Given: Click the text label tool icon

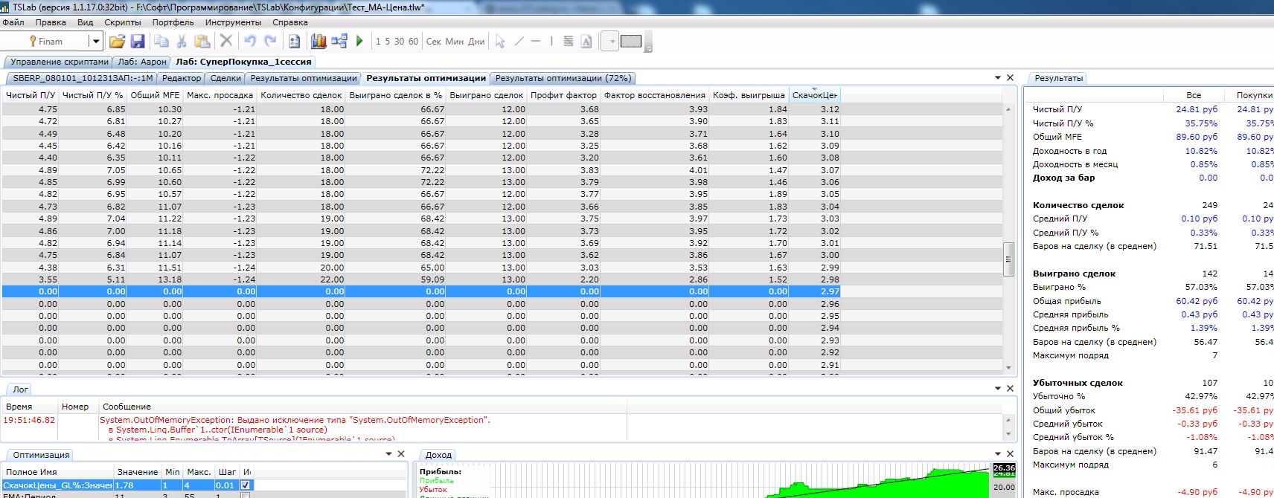Looking at the screenshot, I should pyautogui.click(x=586, y=42).
